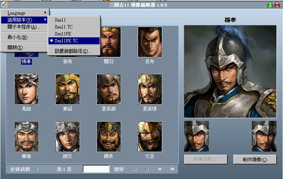Select the 顏良 portrait thumbnail
Image resolution: width=283 pixels, height=179 pixels.
tap(109, 137)
